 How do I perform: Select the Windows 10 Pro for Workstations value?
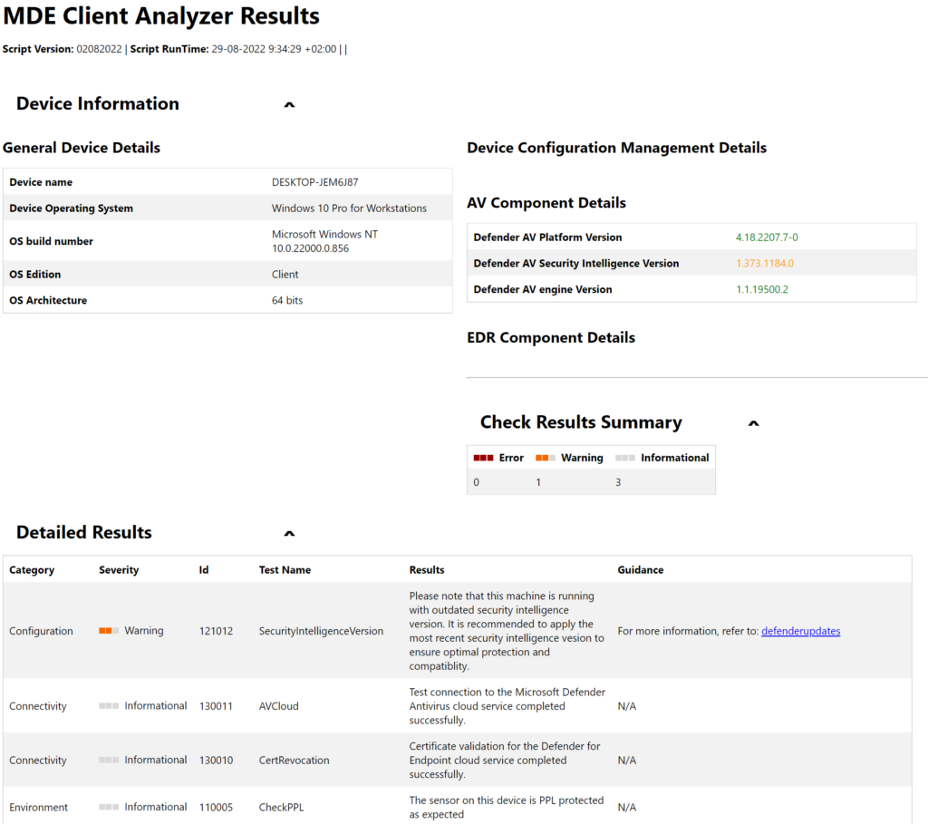pyautogui.click(x=349, y=208)
